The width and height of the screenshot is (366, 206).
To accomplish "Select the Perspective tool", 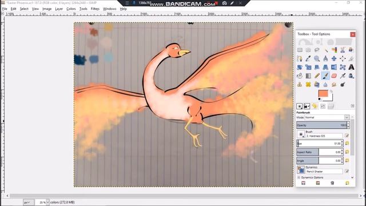I will [x=325, y=68].
